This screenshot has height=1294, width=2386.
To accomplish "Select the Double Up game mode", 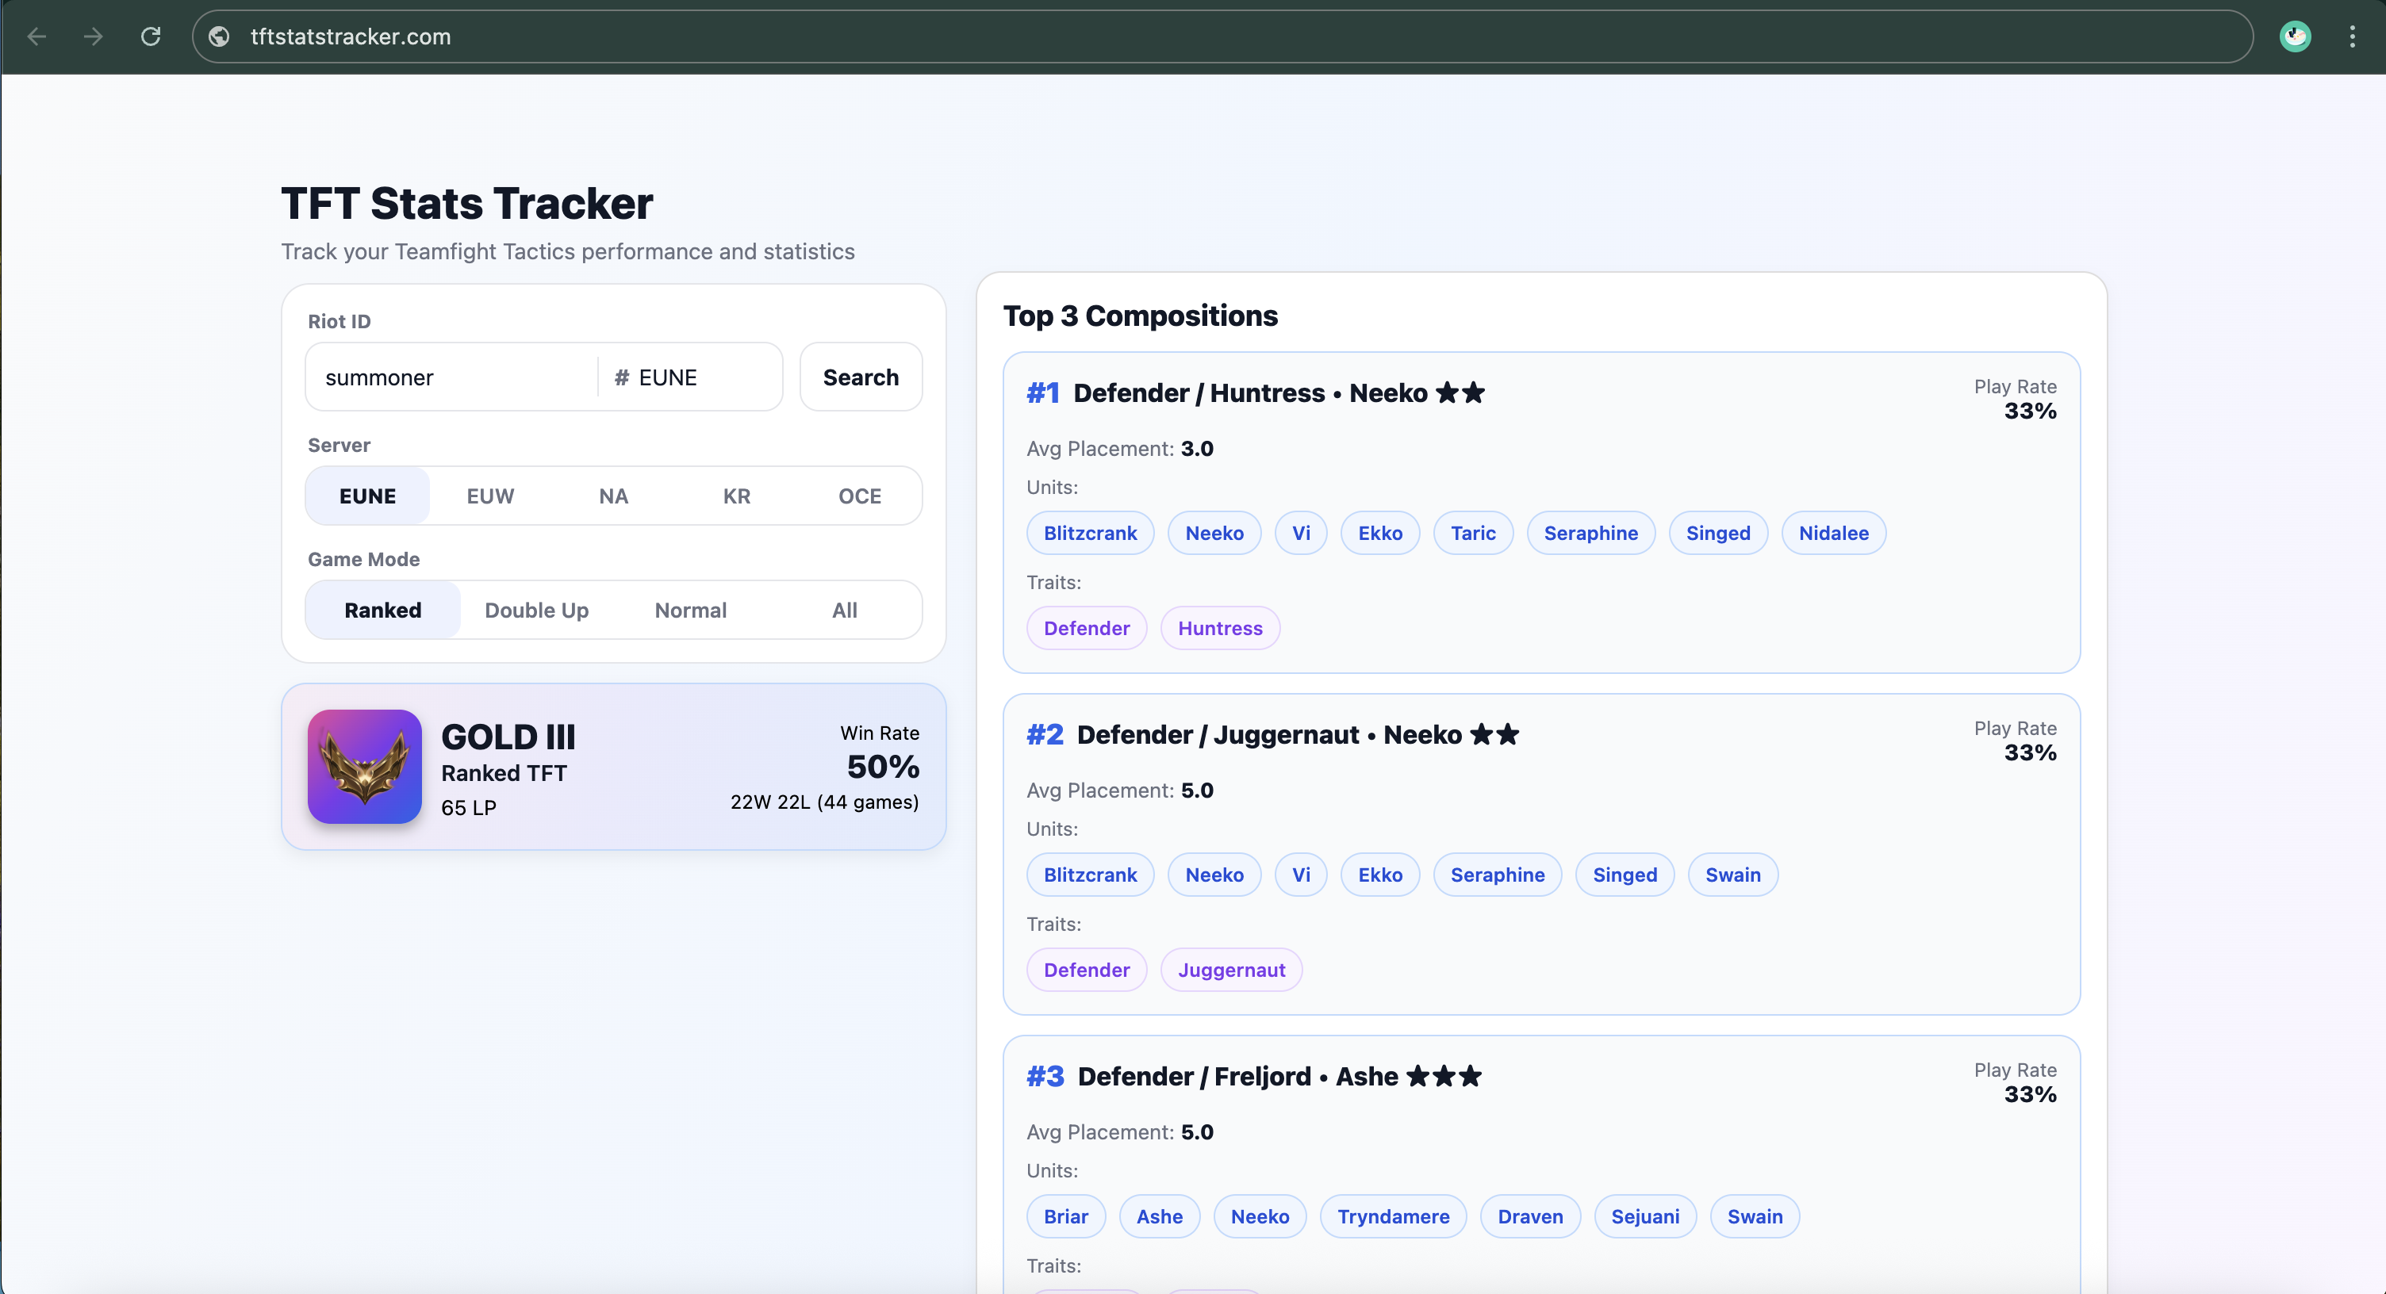I will tap(537, 610).
